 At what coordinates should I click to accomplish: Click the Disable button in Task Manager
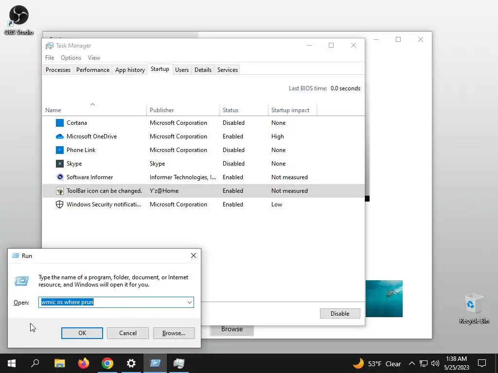(x=340, y=313)
